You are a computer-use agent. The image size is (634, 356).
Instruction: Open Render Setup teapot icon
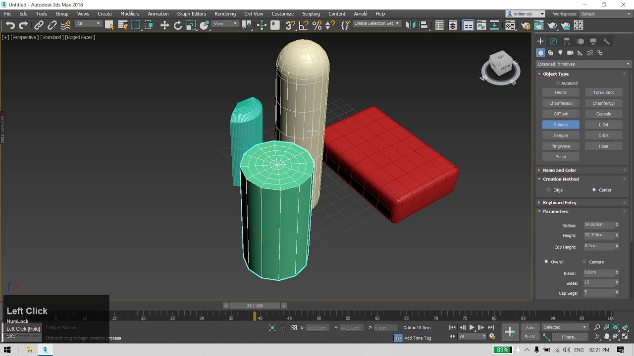[x=526, y=25]
